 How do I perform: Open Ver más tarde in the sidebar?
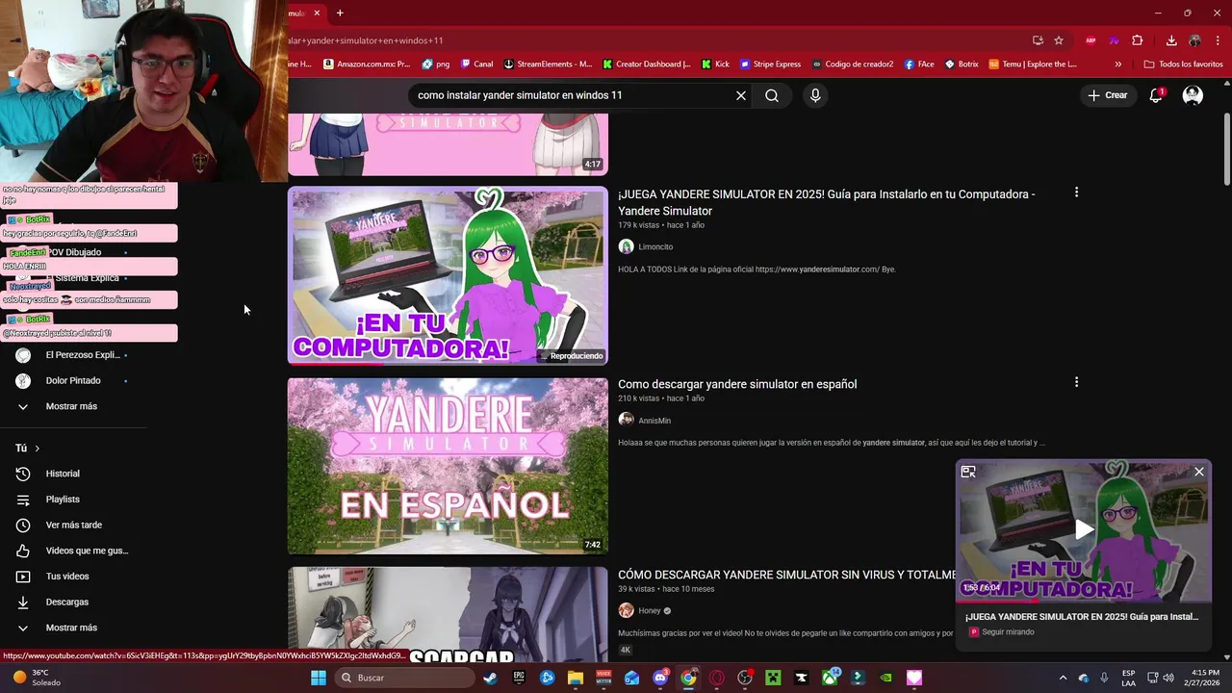point(73,525)
